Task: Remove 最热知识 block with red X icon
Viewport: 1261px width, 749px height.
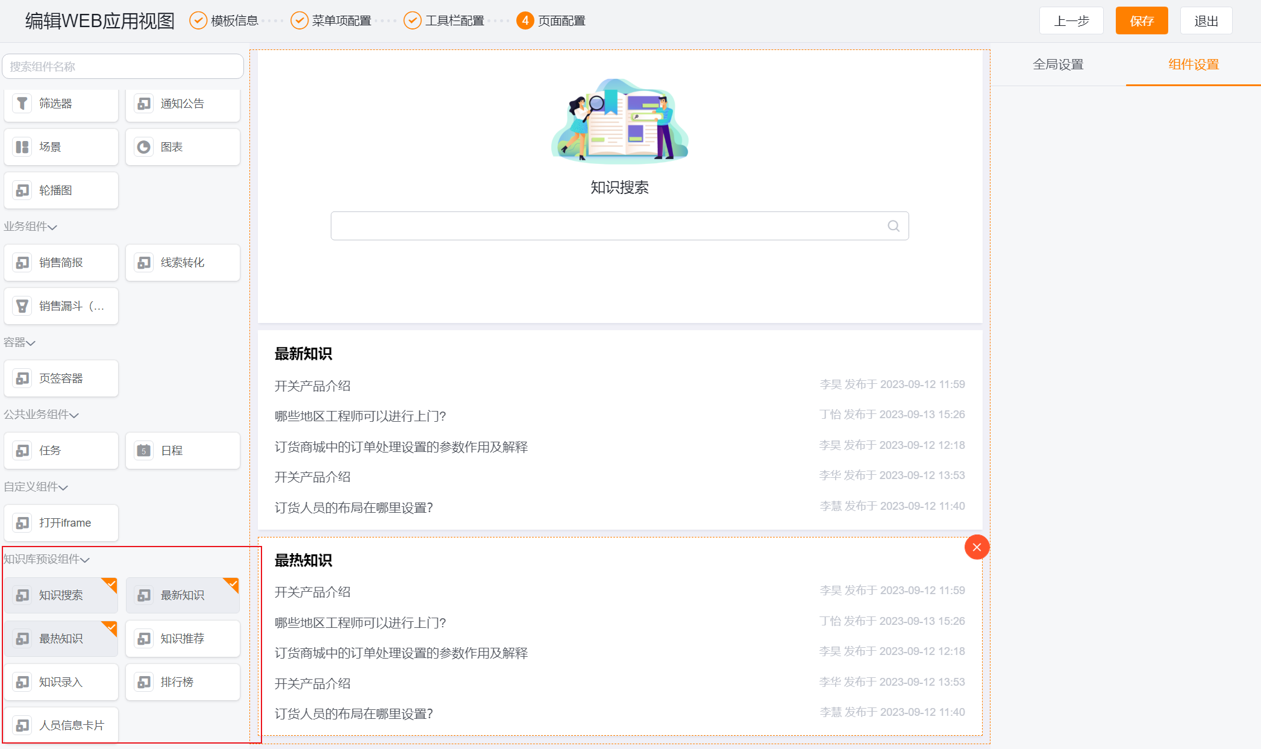Action: pyautogui.click(x=977, y=547)
